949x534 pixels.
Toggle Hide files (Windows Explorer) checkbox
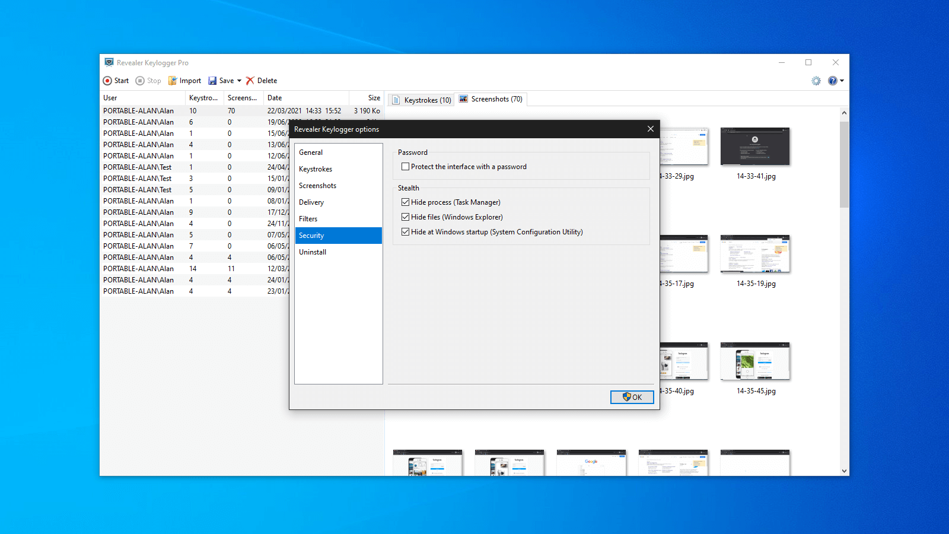pos(406,217)
